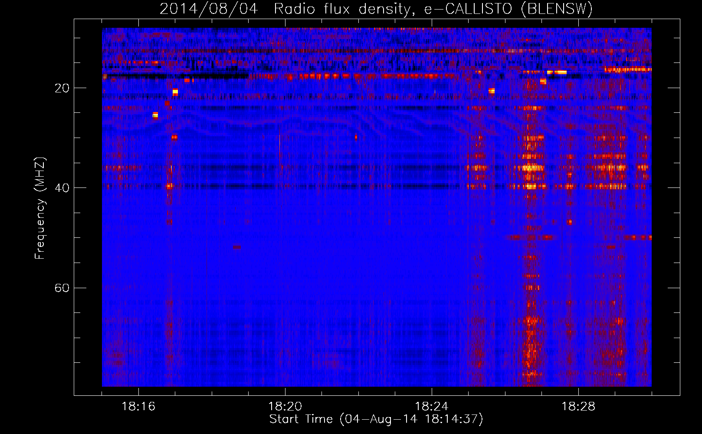Click the "18:16" time tick label

[138, 406]
